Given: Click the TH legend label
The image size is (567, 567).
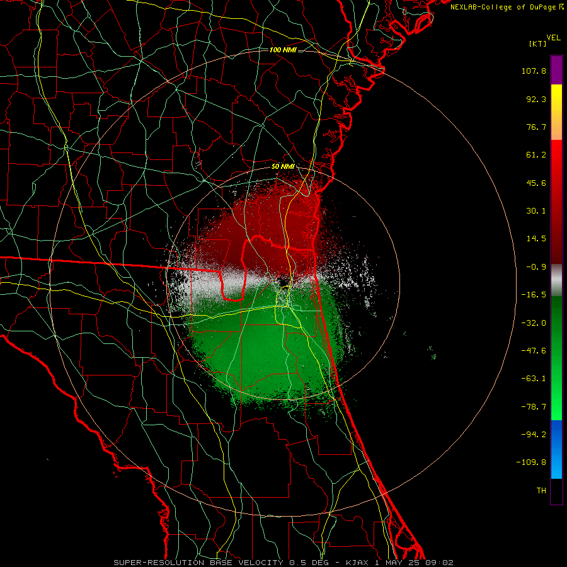Looking at the screenshot, I should pyautogui.click(x=541, y=491).
